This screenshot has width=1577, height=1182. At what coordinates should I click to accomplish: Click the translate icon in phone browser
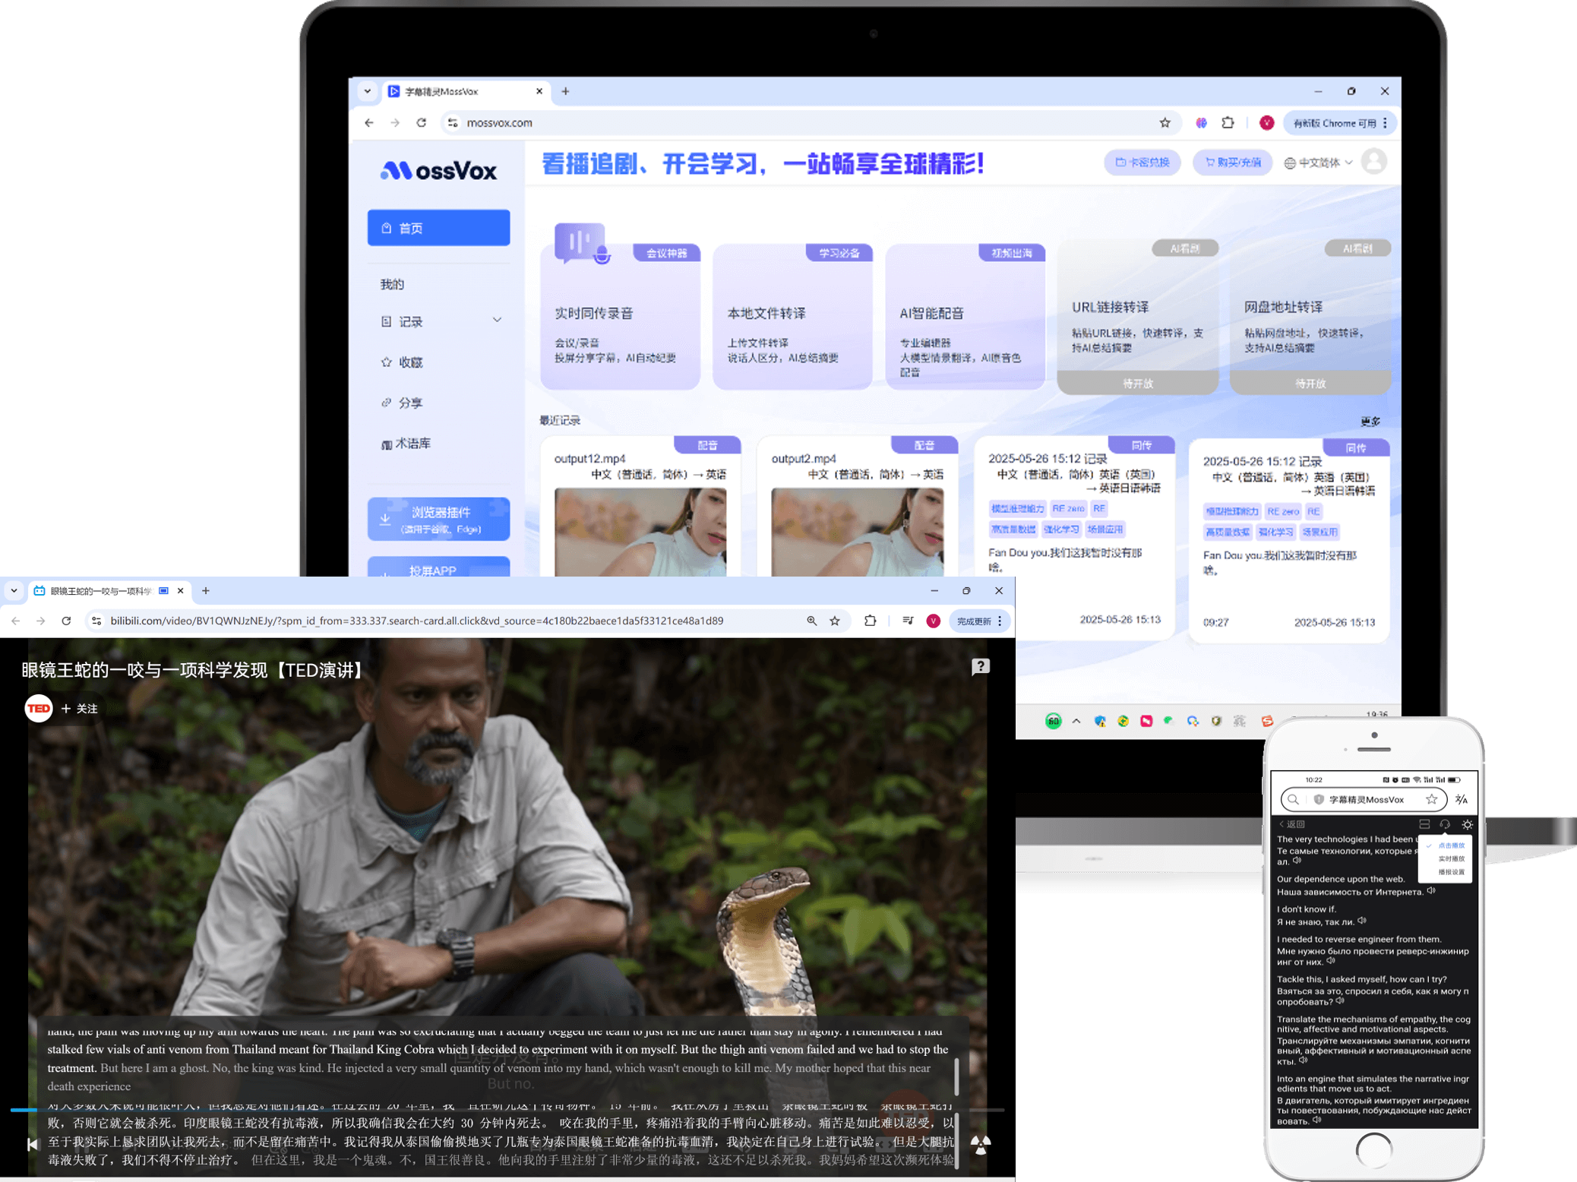pos(1461,799)
